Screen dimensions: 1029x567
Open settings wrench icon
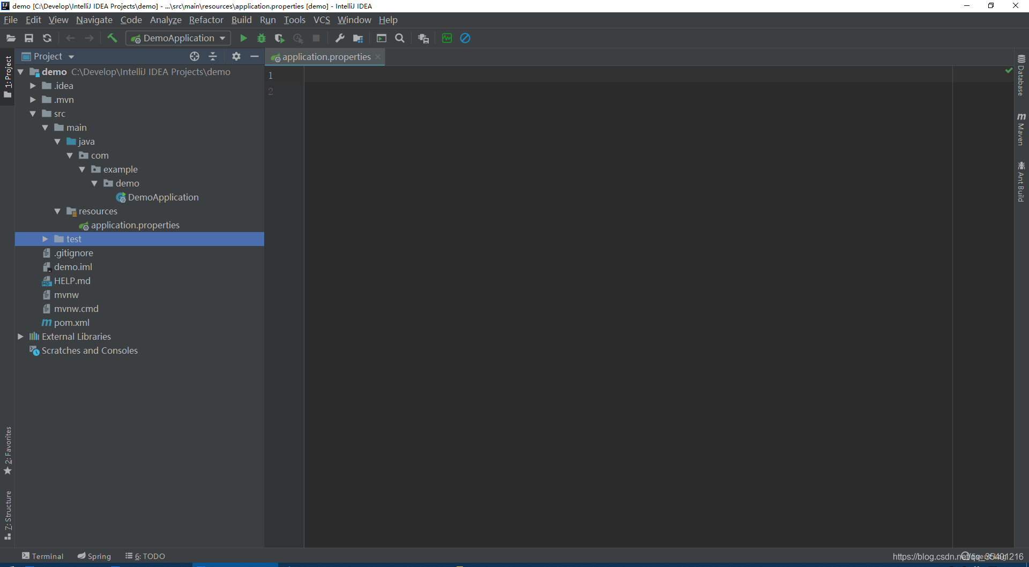[340, 38]
